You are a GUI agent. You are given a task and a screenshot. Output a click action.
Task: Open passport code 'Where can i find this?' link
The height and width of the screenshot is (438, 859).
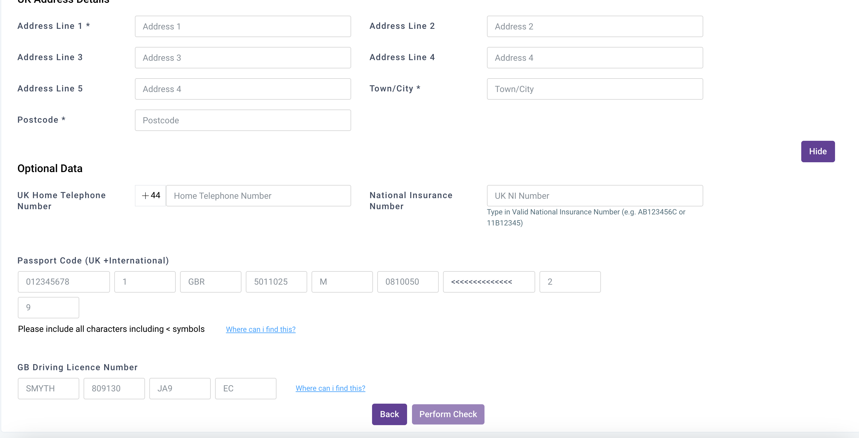click(261, 329)
